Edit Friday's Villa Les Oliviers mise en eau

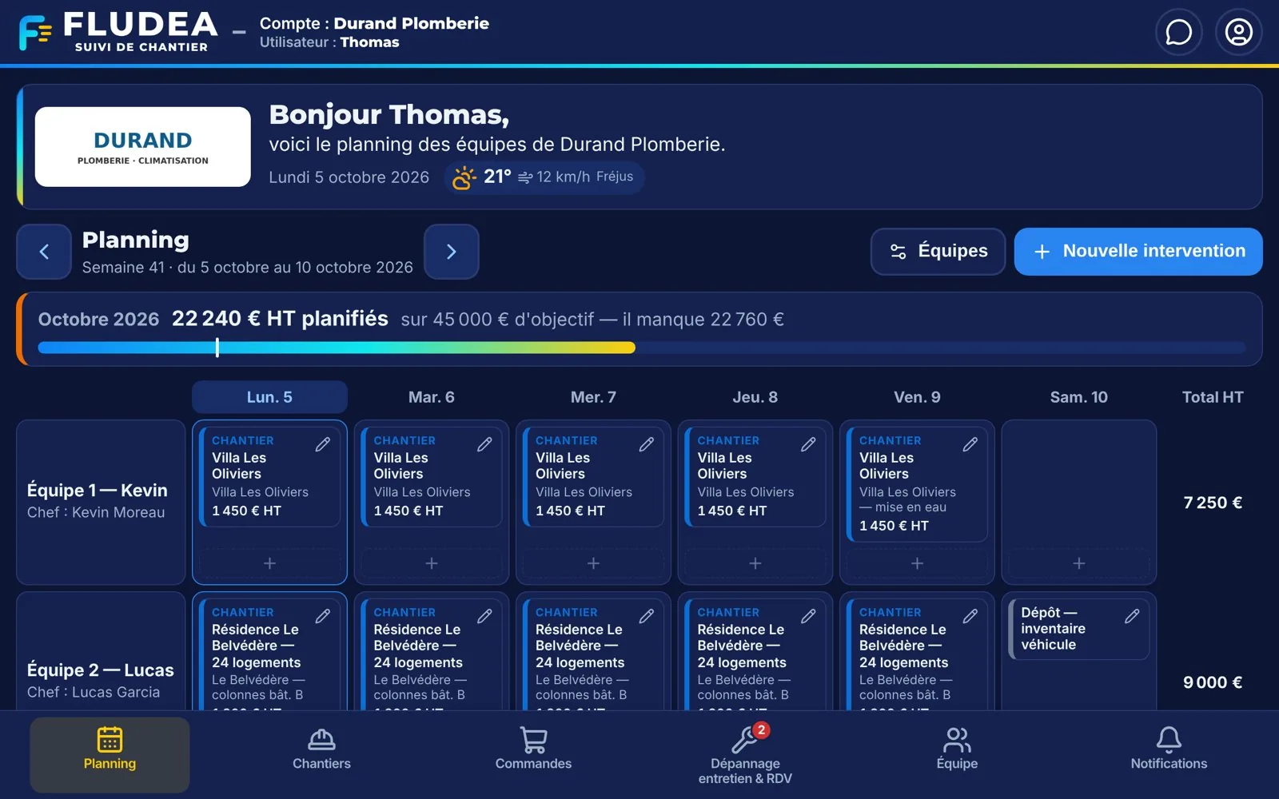[970, 444]
